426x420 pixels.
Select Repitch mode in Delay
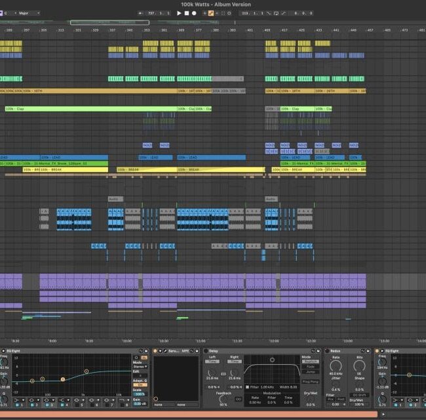click(x=311, y=361)
